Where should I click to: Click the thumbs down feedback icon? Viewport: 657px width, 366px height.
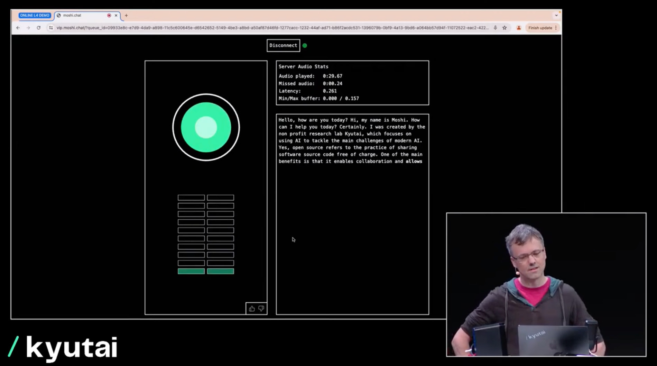click(x=261, y=309)
